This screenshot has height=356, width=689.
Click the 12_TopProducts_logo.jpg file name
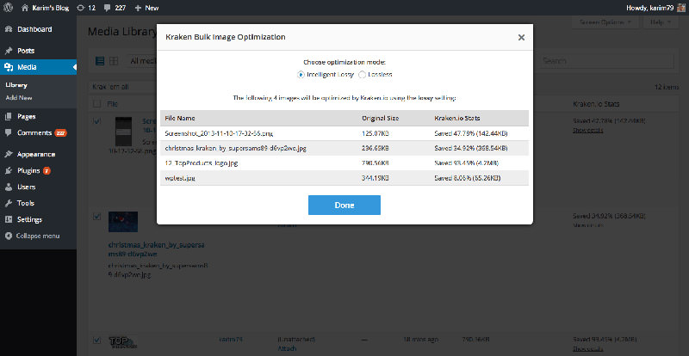tap(202, 163)
